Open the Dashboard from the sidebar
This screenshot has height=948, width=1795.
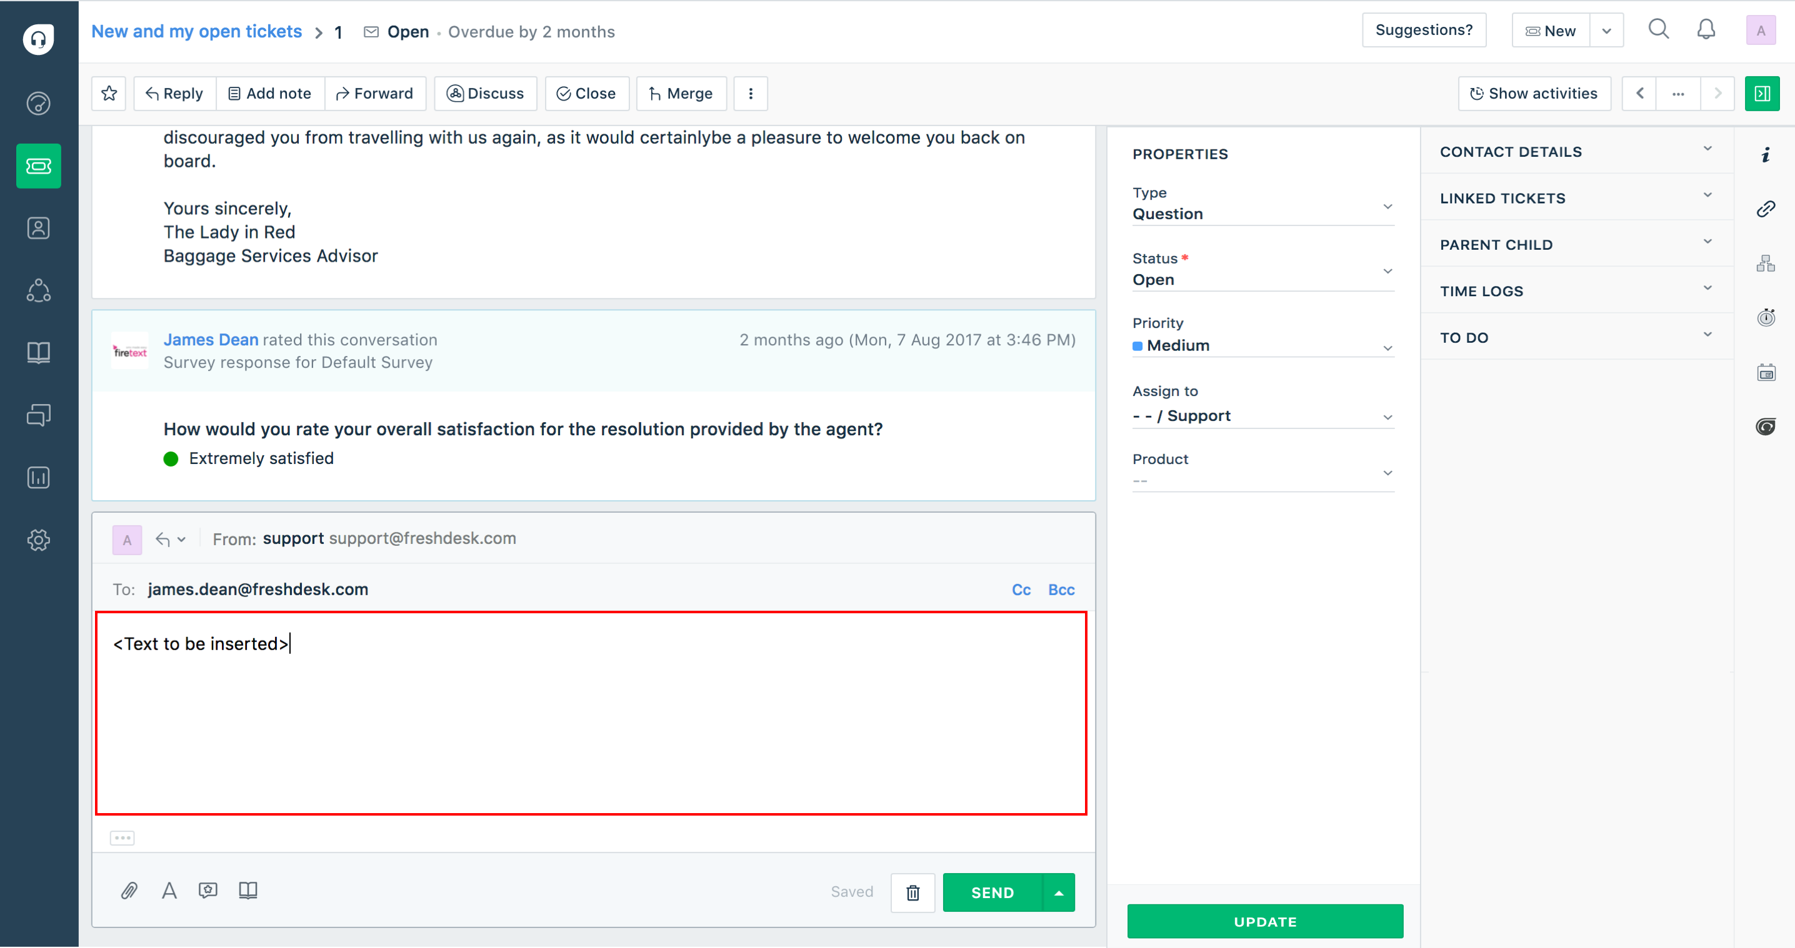coord(38,103)
